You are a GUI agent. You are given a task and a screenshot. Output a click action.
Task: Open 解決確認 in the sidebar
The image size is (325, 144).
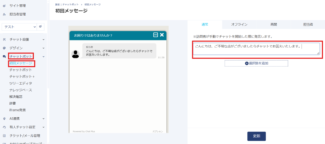coord(16,97)
